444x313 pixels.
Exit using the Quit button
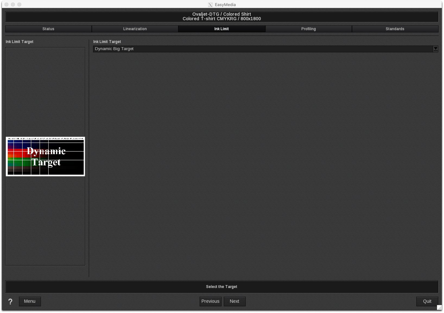[x=427, y=301]
